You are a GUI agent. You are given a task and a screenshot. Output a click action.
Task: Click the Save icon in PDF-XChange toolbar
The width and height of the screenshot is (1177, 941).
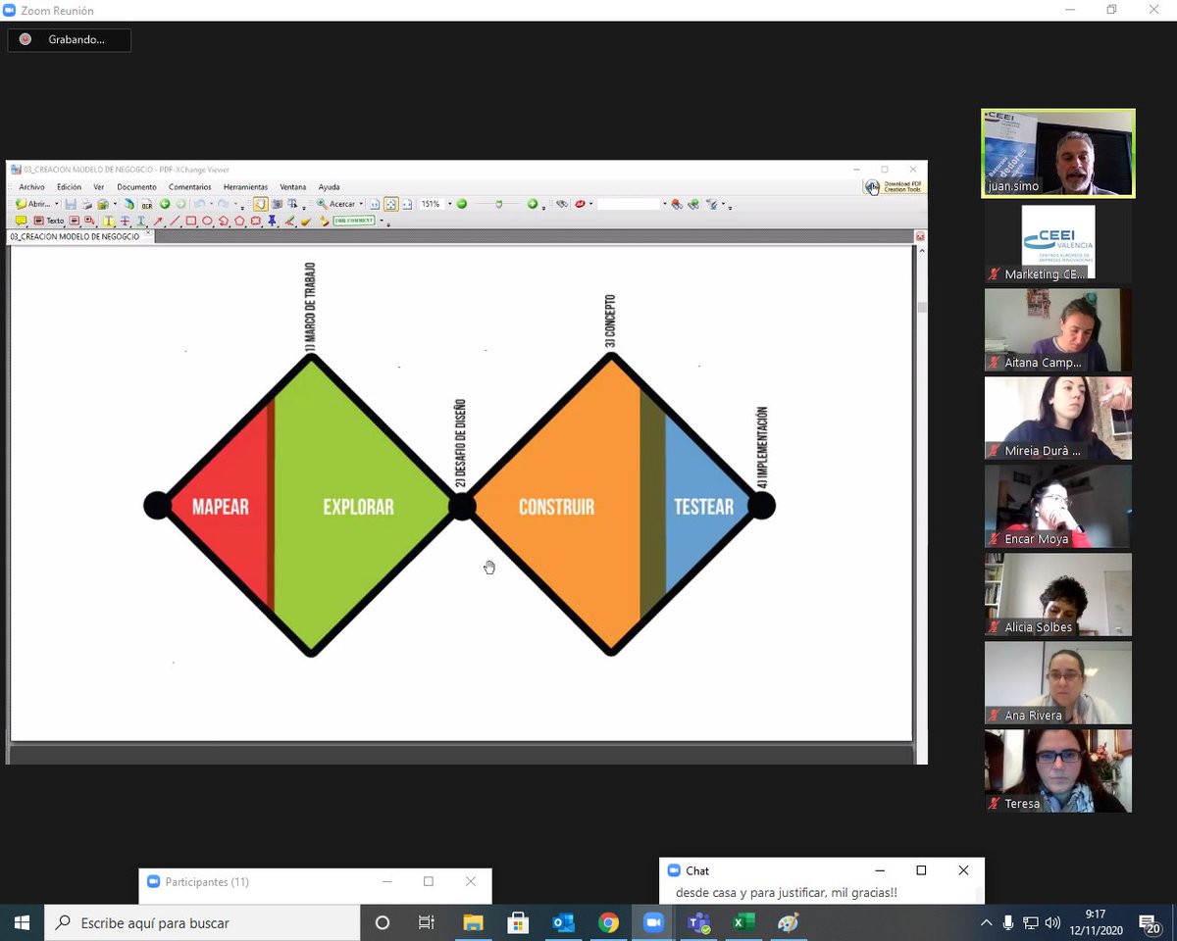click(x=71, y=204)
